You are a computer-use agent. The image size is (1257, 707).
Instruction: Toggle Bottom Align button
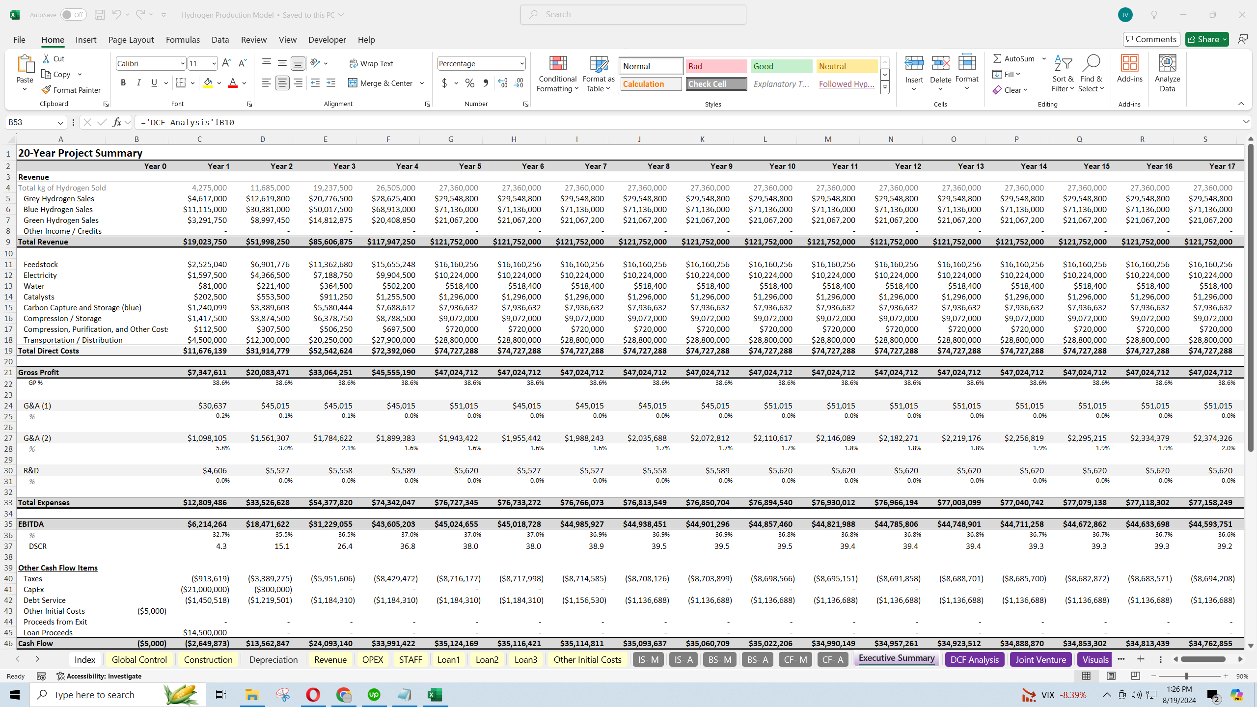pyautogui.click(x=298, y=63)
